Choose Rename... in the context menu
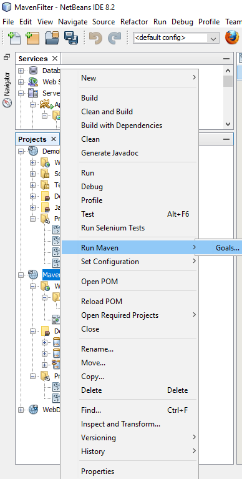242x479 pixels. (130, 349)
